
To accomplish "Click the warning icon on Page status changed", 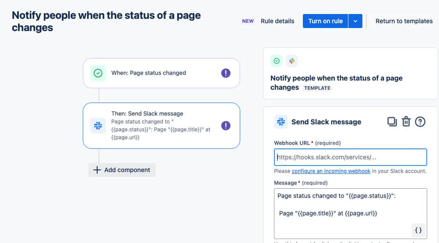I will [226, 73].
